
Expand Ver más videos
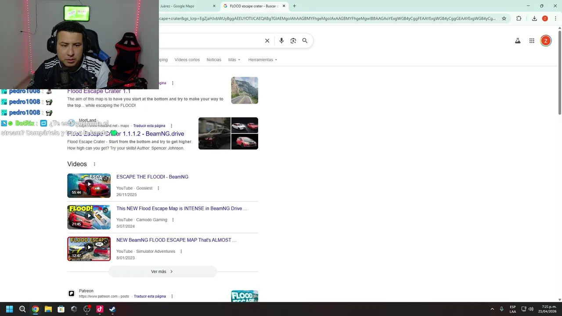point(162,272)
